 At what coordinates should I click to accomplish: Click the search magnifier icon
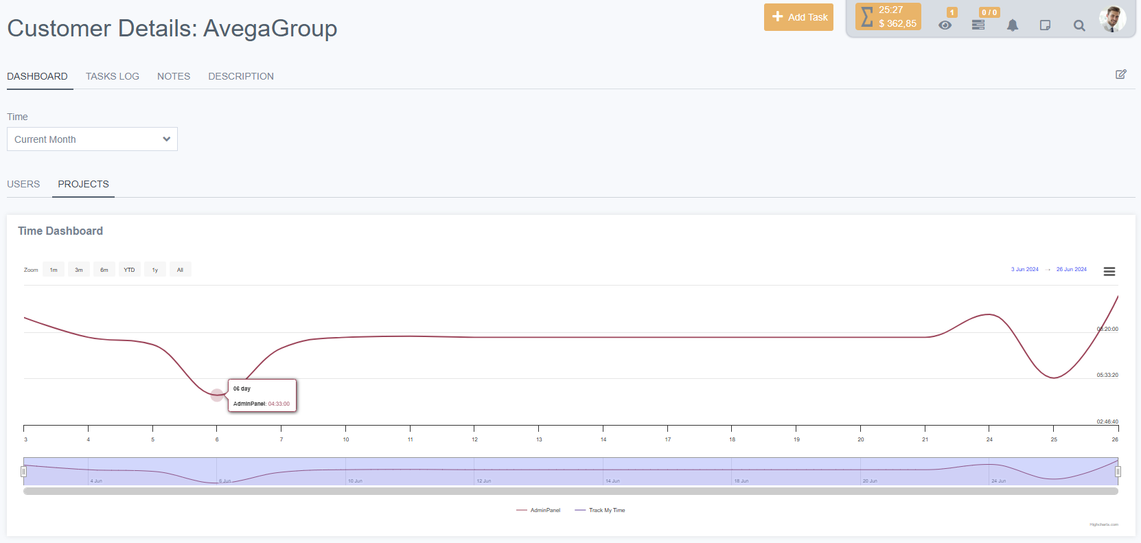pos(1079,25)
